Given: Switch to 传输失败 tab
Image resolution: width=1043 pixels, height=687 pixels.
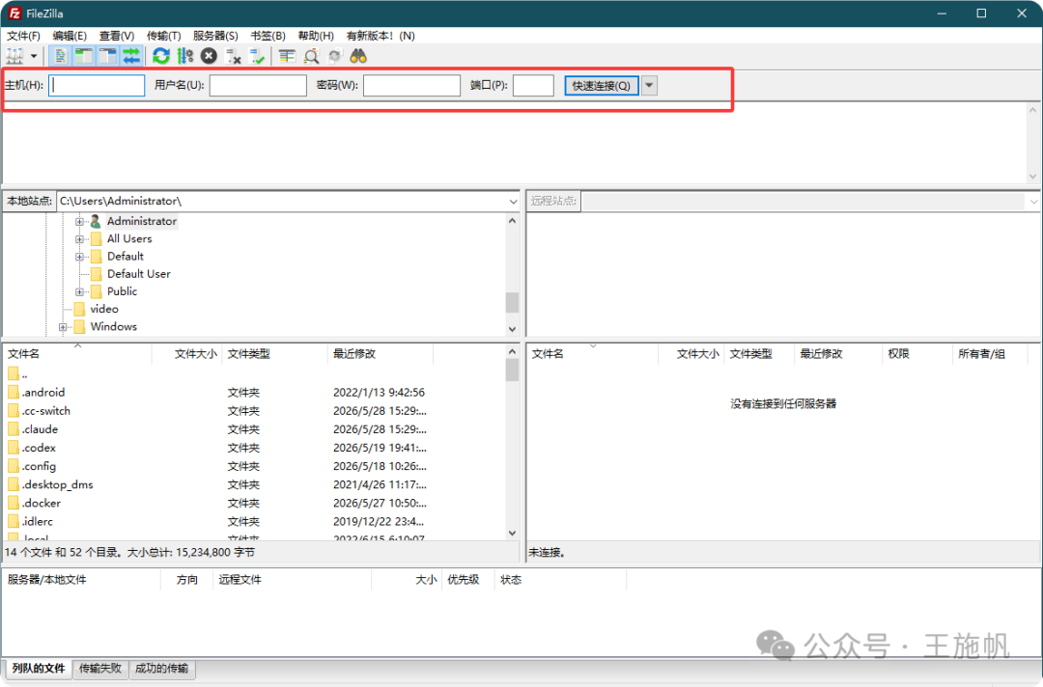Looking at the screenshot, I should [x=100, y=669].
